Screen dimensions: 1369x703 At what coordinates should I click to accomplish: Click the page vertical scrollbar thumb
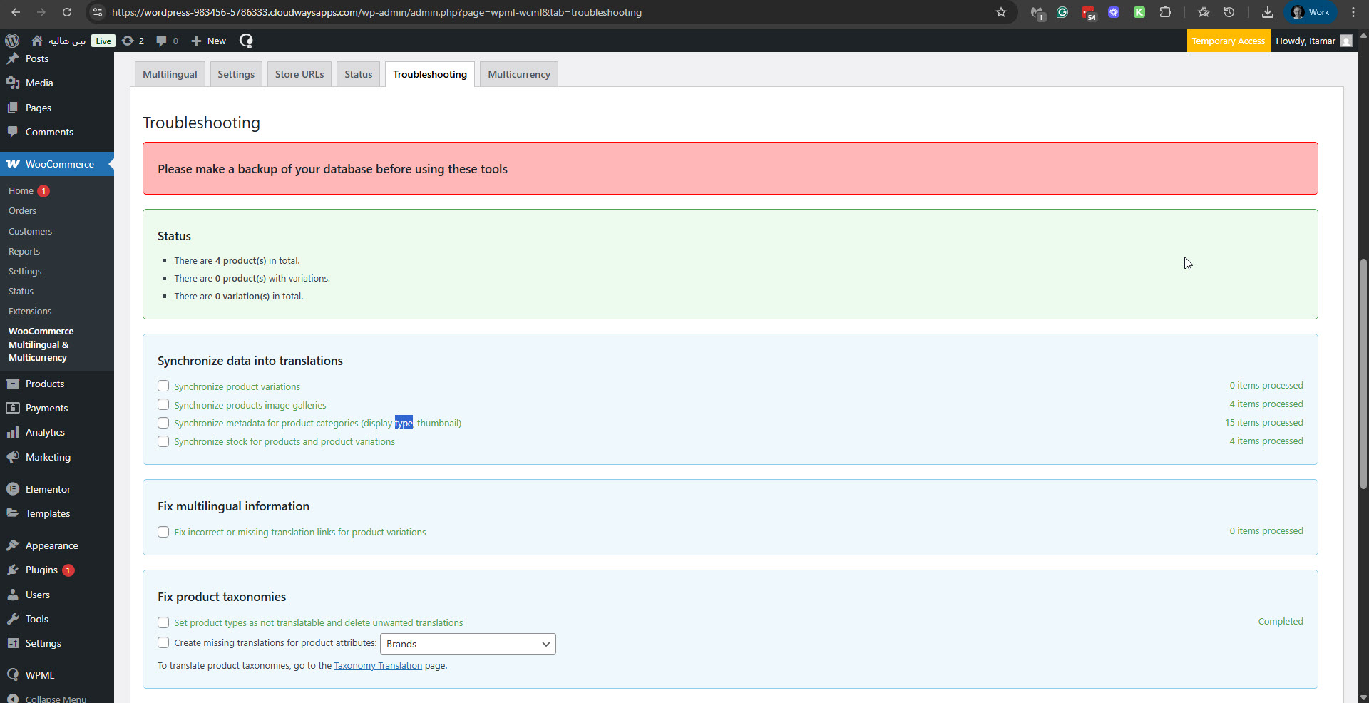pyautogui.click(x=1363, y=371)
